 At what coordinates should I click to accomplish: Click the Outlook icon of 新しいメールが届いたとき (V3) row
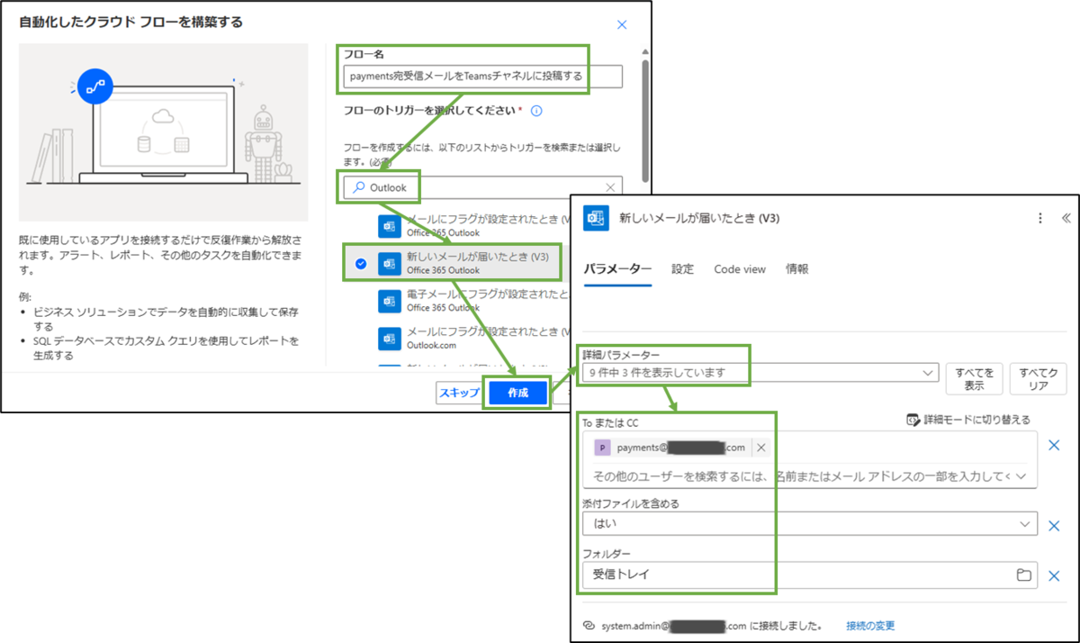[x=389, y=263]
